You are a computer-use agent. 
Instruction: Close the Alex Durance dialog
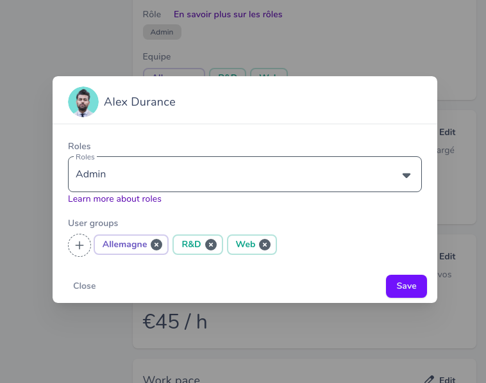(x=84, y=286)
